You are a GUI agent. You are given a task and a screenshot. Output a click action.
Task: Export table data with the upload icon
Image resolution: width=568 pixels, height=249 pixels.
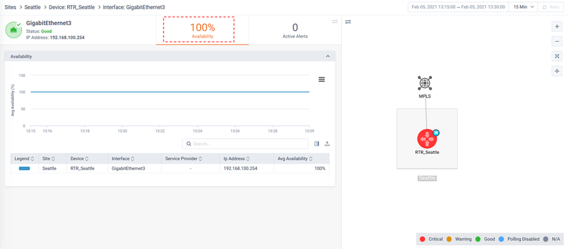coord(327,144)
